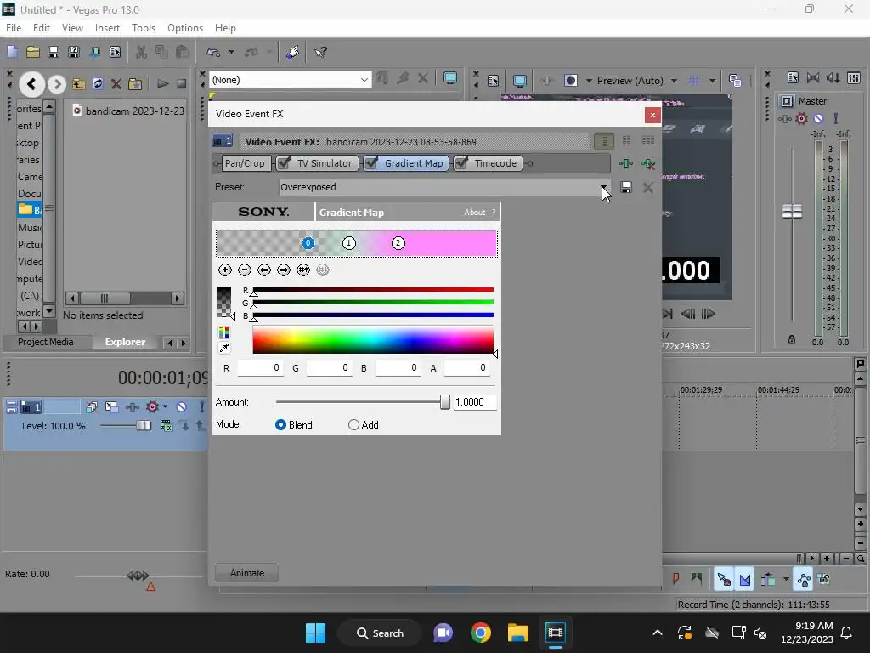Click the rainbow color spectrum picker
This screenshot has height=653, width=870.
(373, 339)
